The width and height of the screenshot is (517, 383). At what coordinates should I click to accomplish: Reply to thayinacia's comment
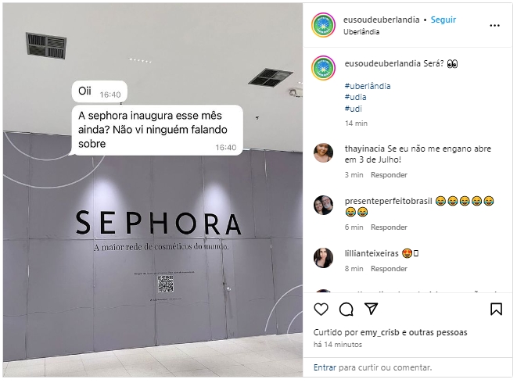point(389,175)
